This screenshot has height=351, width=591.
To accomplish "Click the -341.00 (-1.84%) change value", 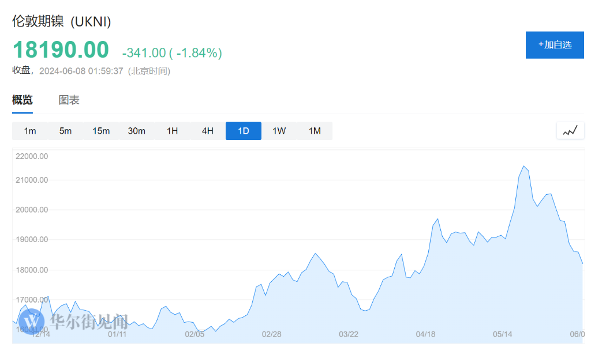I will coord(172,53).
